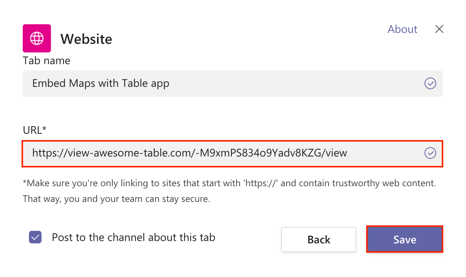Focus the URL input field
The height and width of the screenshot is (277, 466).
[x=232, y=153]
